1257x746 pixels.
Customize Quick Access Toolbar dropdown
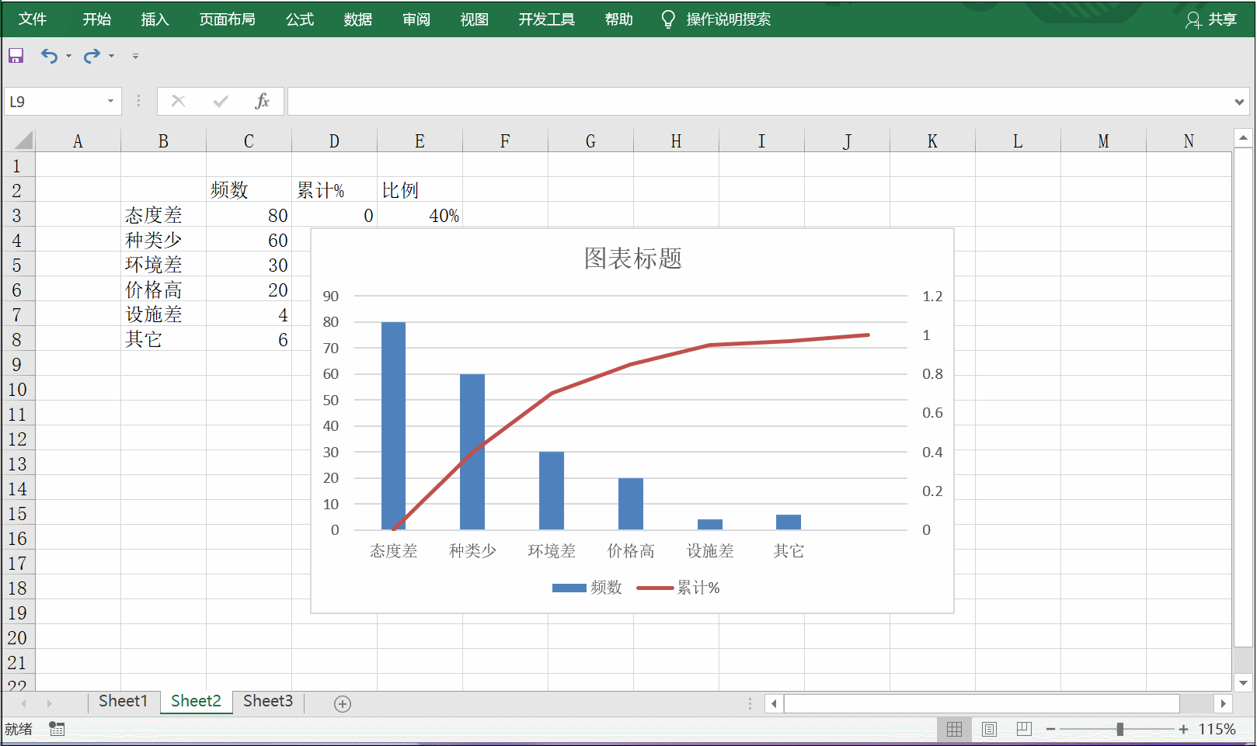135,56
